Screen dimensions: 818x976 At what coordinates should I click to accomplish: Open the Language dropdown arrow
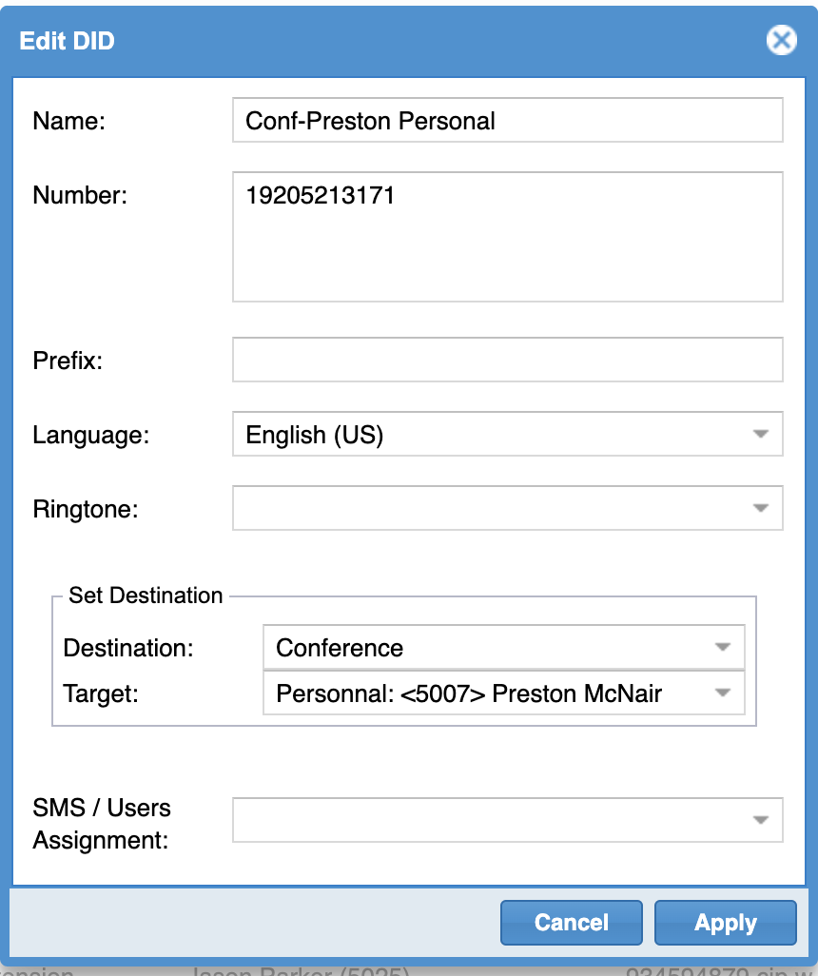tap(759, 435)
